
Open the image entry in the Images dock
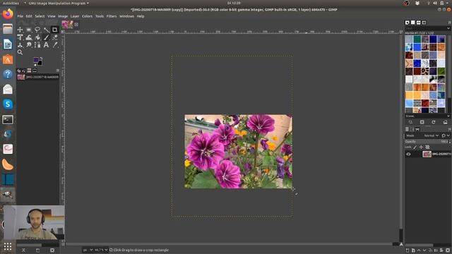38,77
